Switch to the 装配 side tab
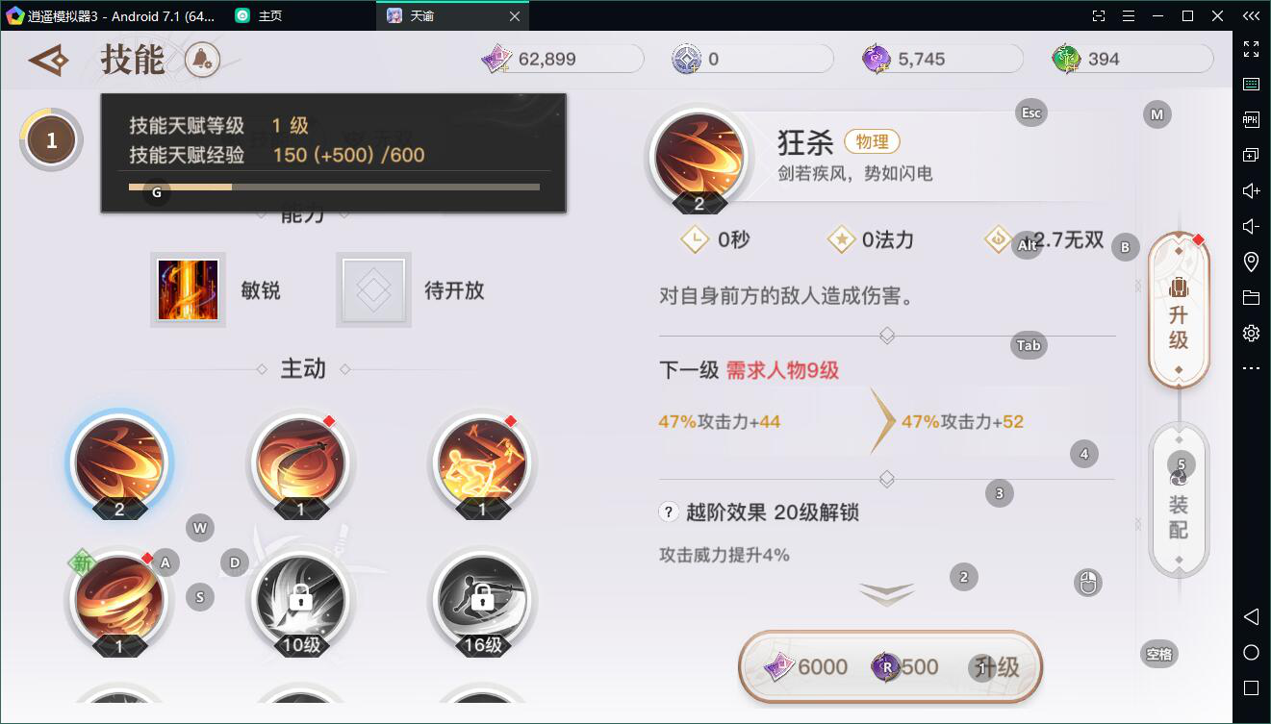Viewport: 1271px width, 724px height. [x=1179, y=500]
